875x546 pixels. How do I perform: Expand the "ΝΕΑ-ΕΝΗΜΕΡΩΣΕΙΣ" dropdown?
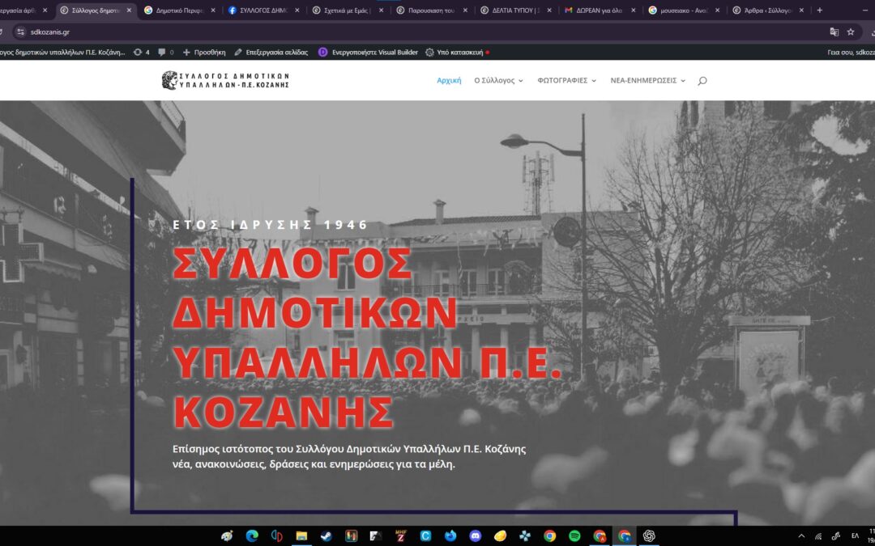pyautogui.click(x=683, y=80)
